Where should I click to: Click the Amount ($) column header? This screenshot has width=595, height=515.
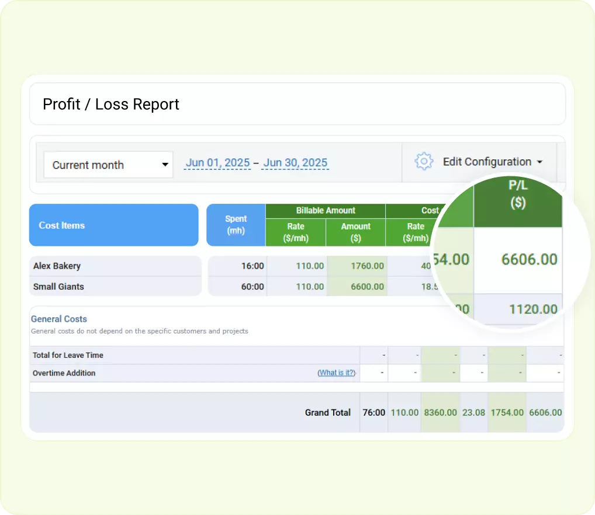point(355,232)
